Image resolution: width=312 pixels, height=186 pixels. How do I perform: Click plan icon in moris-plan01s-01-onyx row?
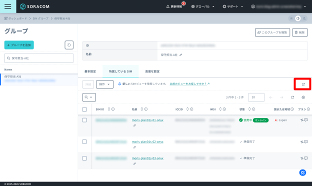pos(304,120)
